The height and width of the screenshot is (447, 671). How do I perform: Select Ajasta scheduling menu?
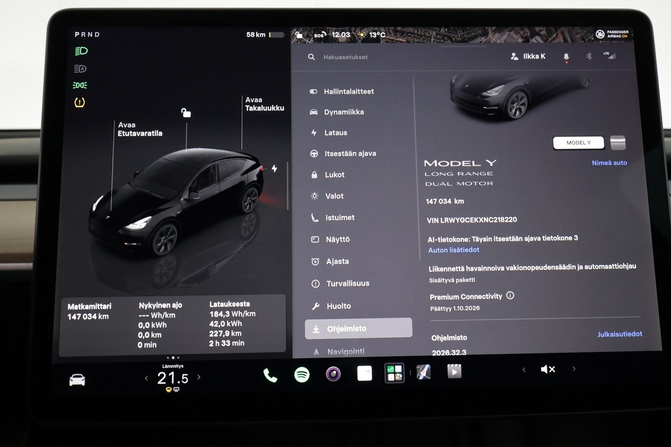[x=330, y=261]
